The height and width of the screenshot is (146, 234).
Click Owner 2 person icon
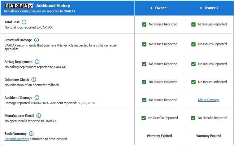201,8
